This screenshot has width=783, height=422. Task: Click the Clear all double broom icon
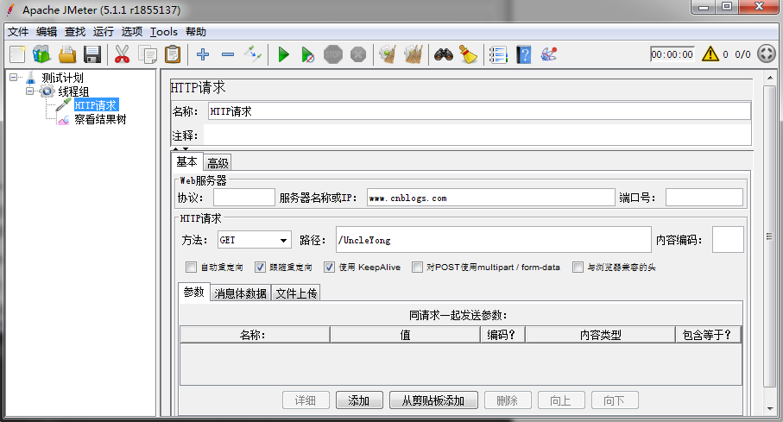click(x=414, y=54)
